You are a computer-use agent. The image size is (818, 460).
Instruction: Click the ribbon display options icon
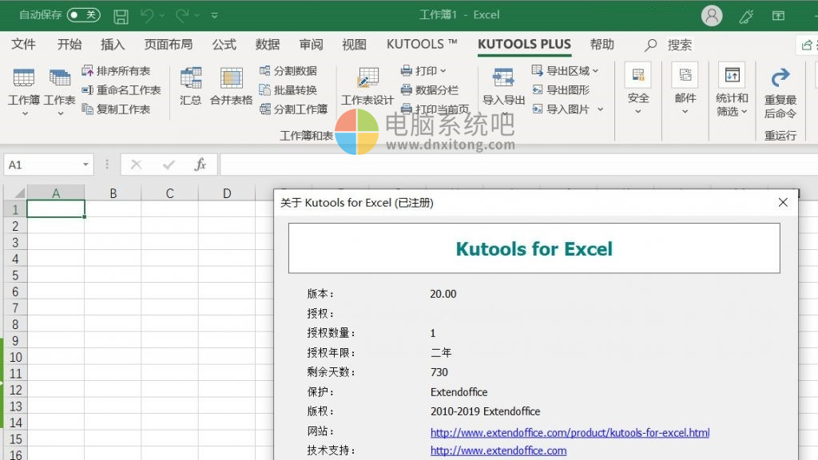(778, 16)
